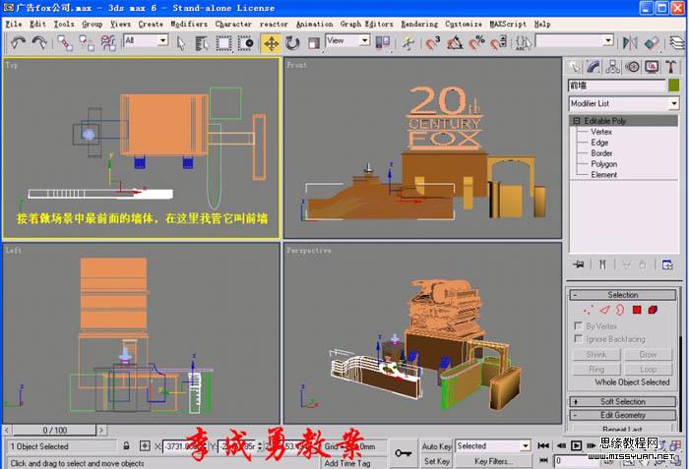Click the Undo arrow icon

coord(18,43)
